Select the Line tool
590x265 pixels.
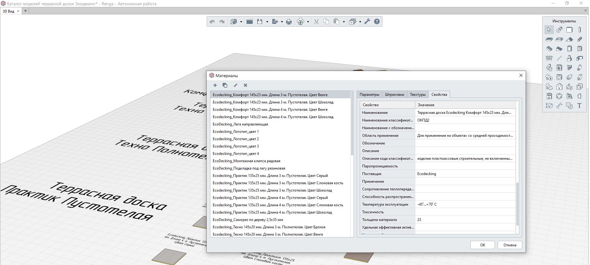(x=559, y=58)
